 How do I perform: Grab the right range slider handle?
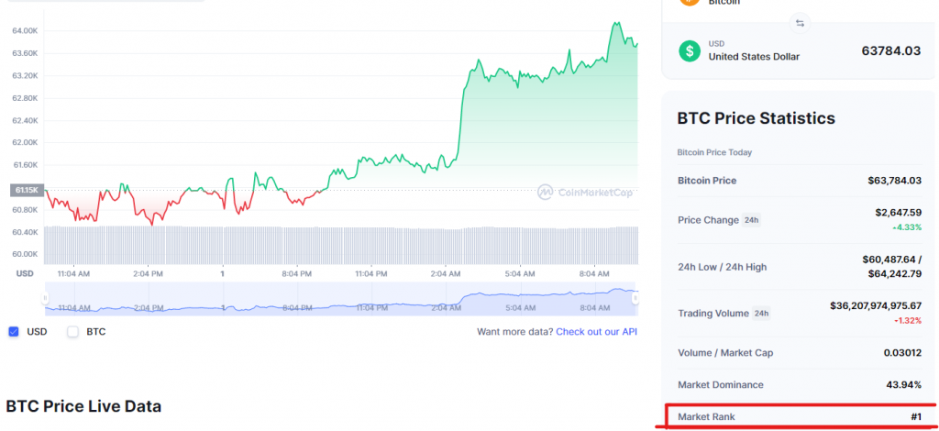(635, 297)
